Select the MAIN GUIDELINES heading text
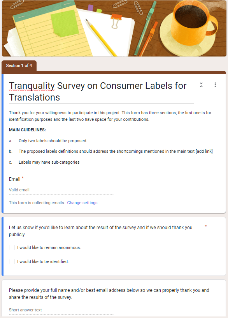This screenshot has height=318, width=228. [27, 130]
